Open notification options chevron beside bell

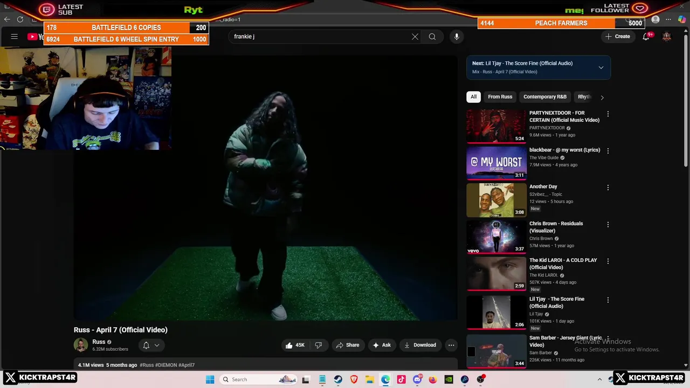coord(157,345)
